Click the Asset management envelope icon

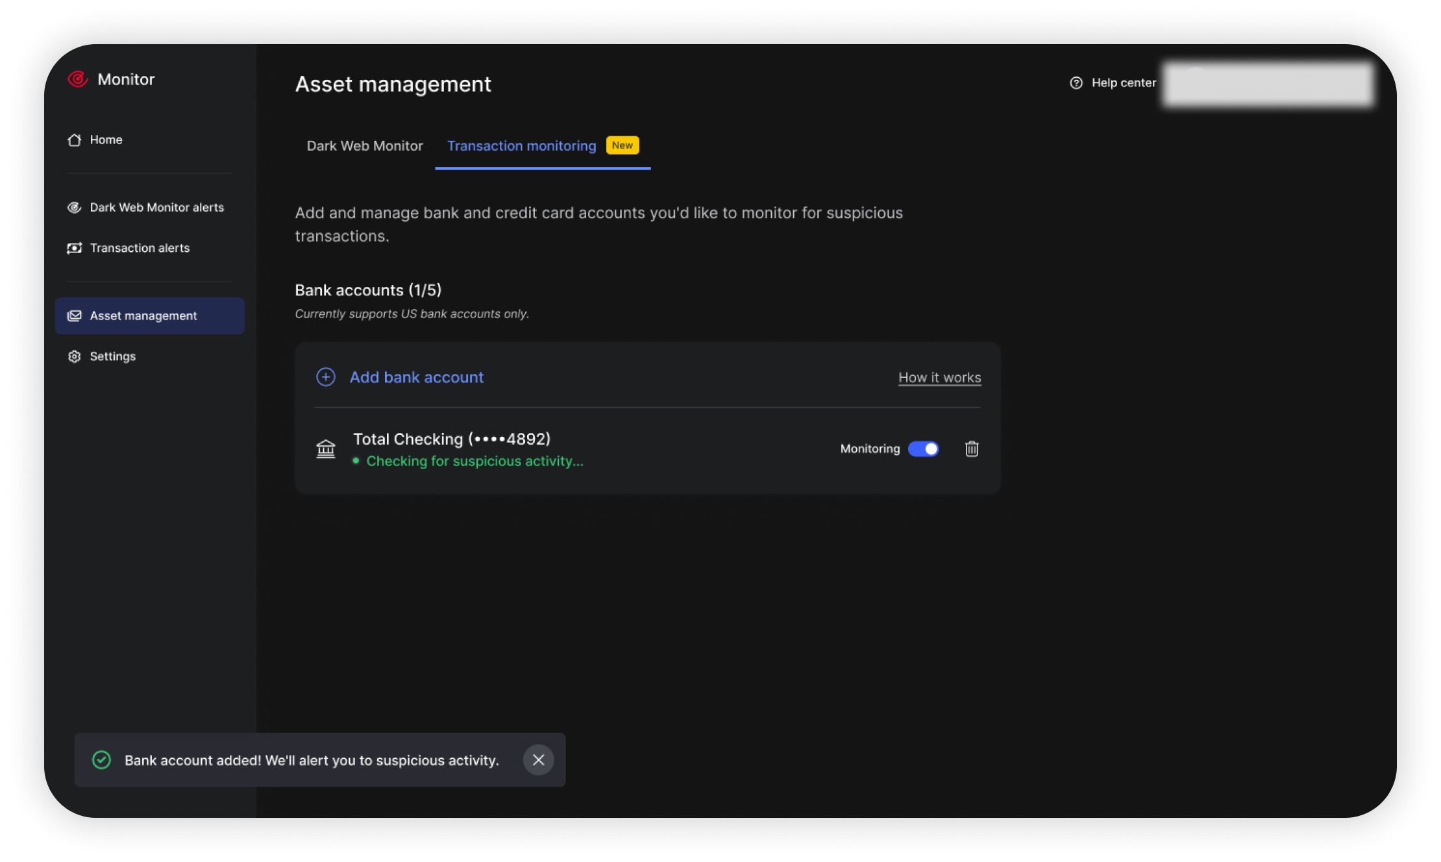click(75, 315)
